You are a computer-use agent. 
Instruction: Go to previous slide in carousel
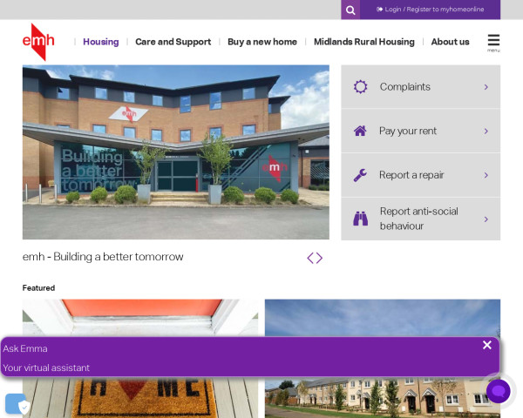[310, 258]
